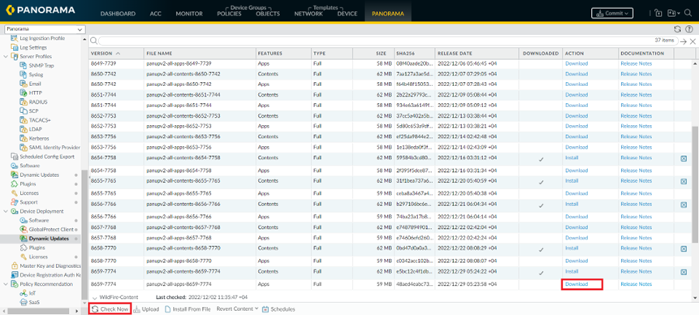This screenshot has height=315, width=699.
Task: Open the MONITOR tab
Action: 189,14
